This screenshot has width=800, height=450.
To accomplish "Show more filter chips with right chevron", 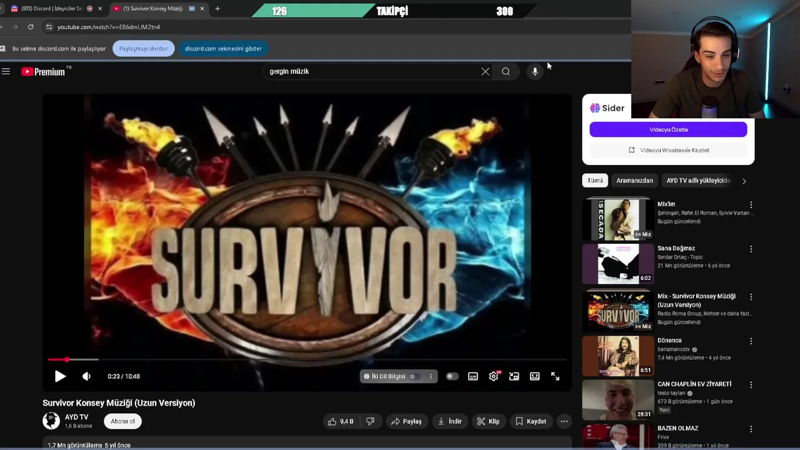I will click(744, 181).
